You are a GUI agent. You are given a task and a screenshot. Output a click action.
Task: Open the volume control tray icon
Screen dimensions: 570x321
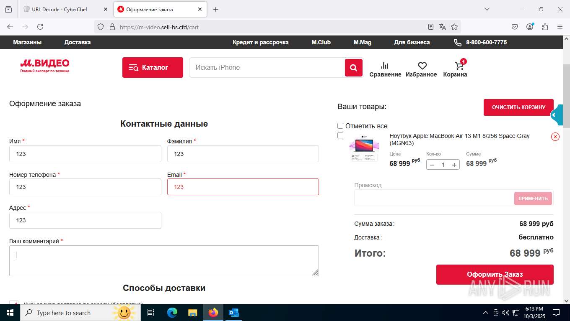tap(506, 313)
